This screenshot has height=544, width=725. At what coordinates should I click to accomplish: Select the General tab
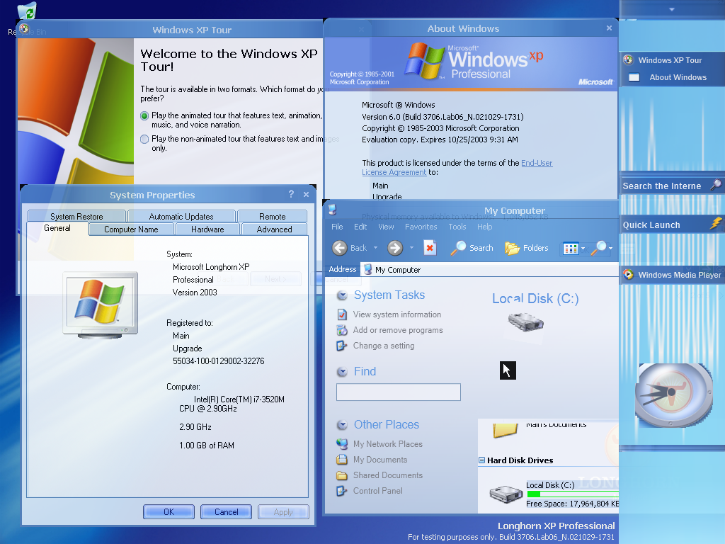coord(57,229)
